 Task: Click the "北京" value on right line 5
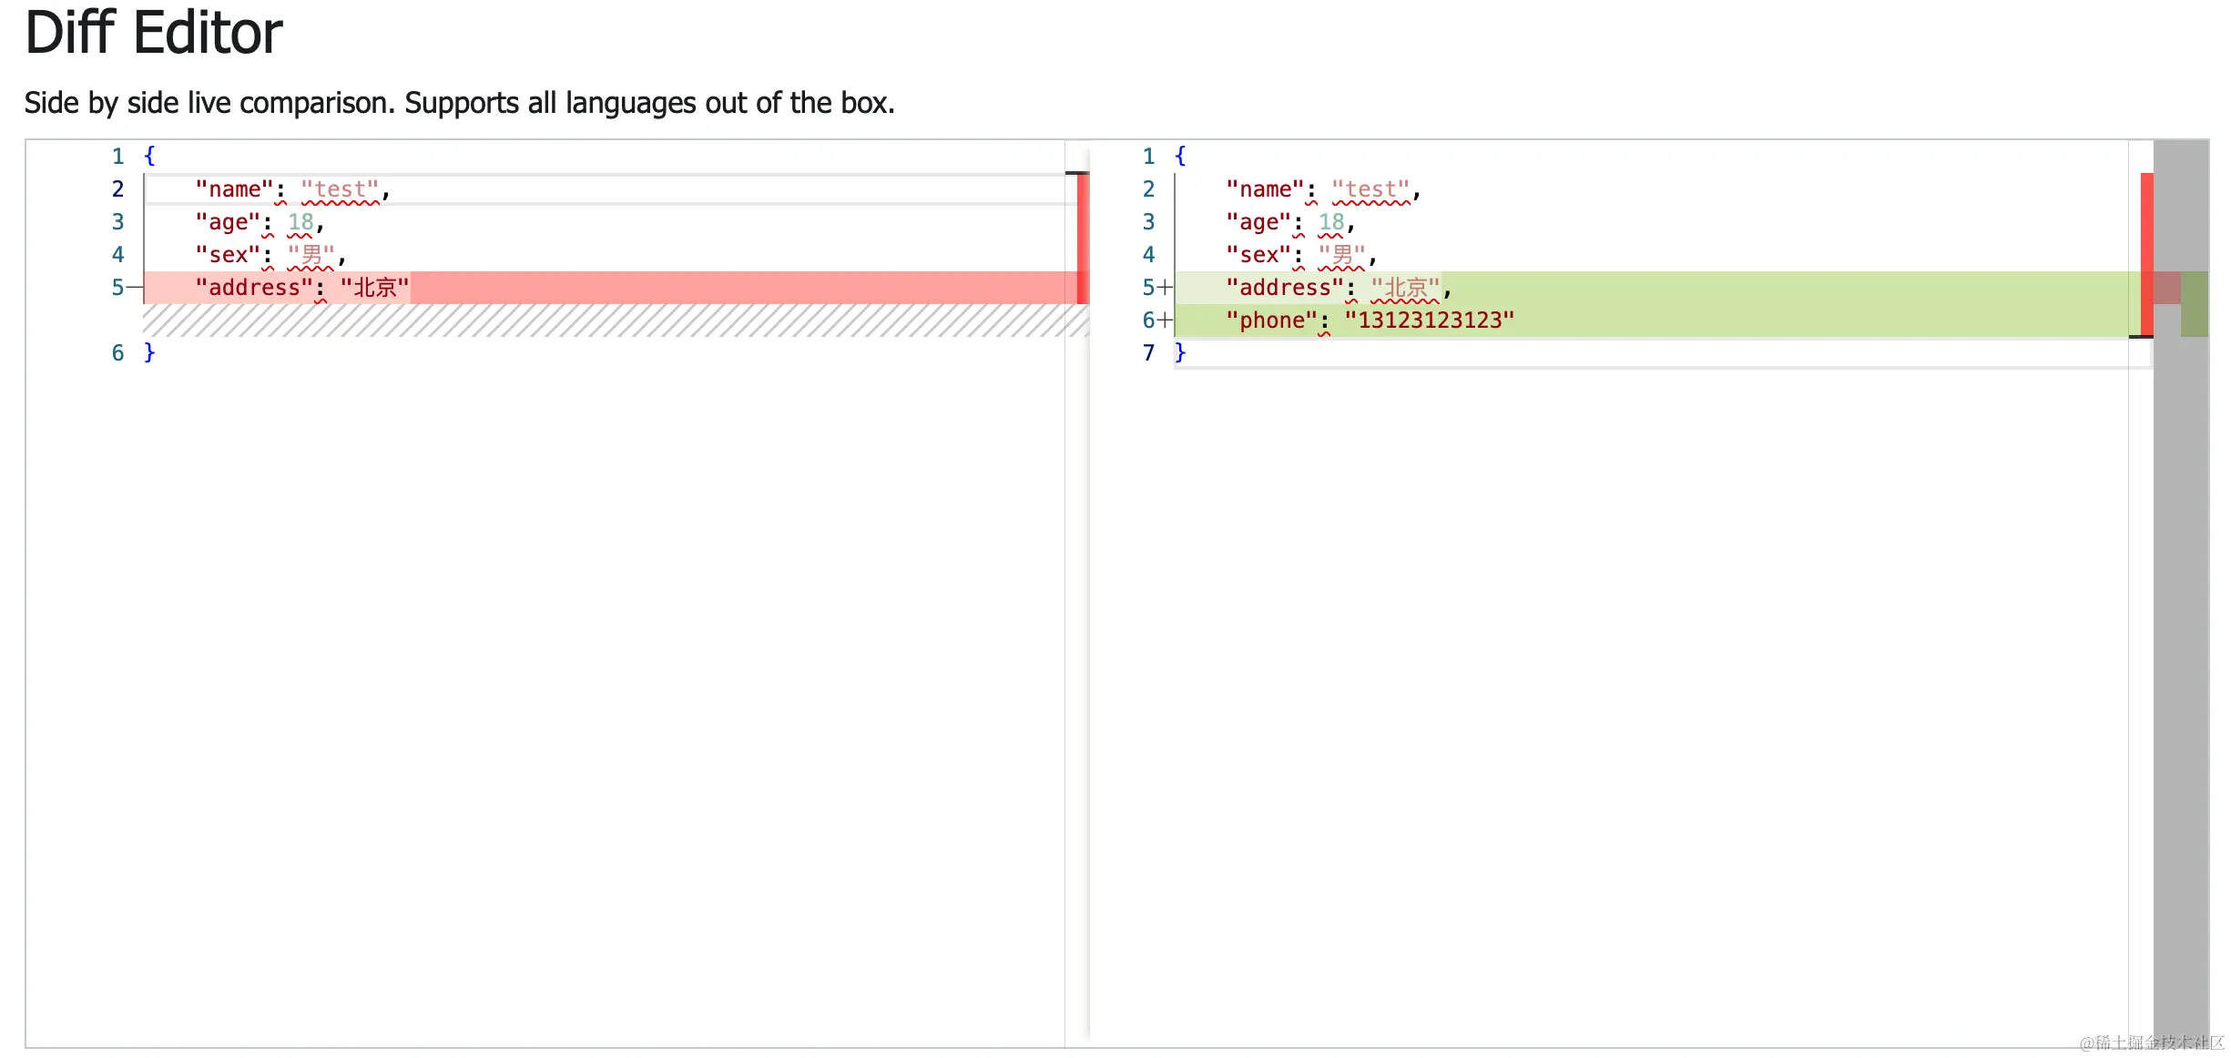point(1405,288)
